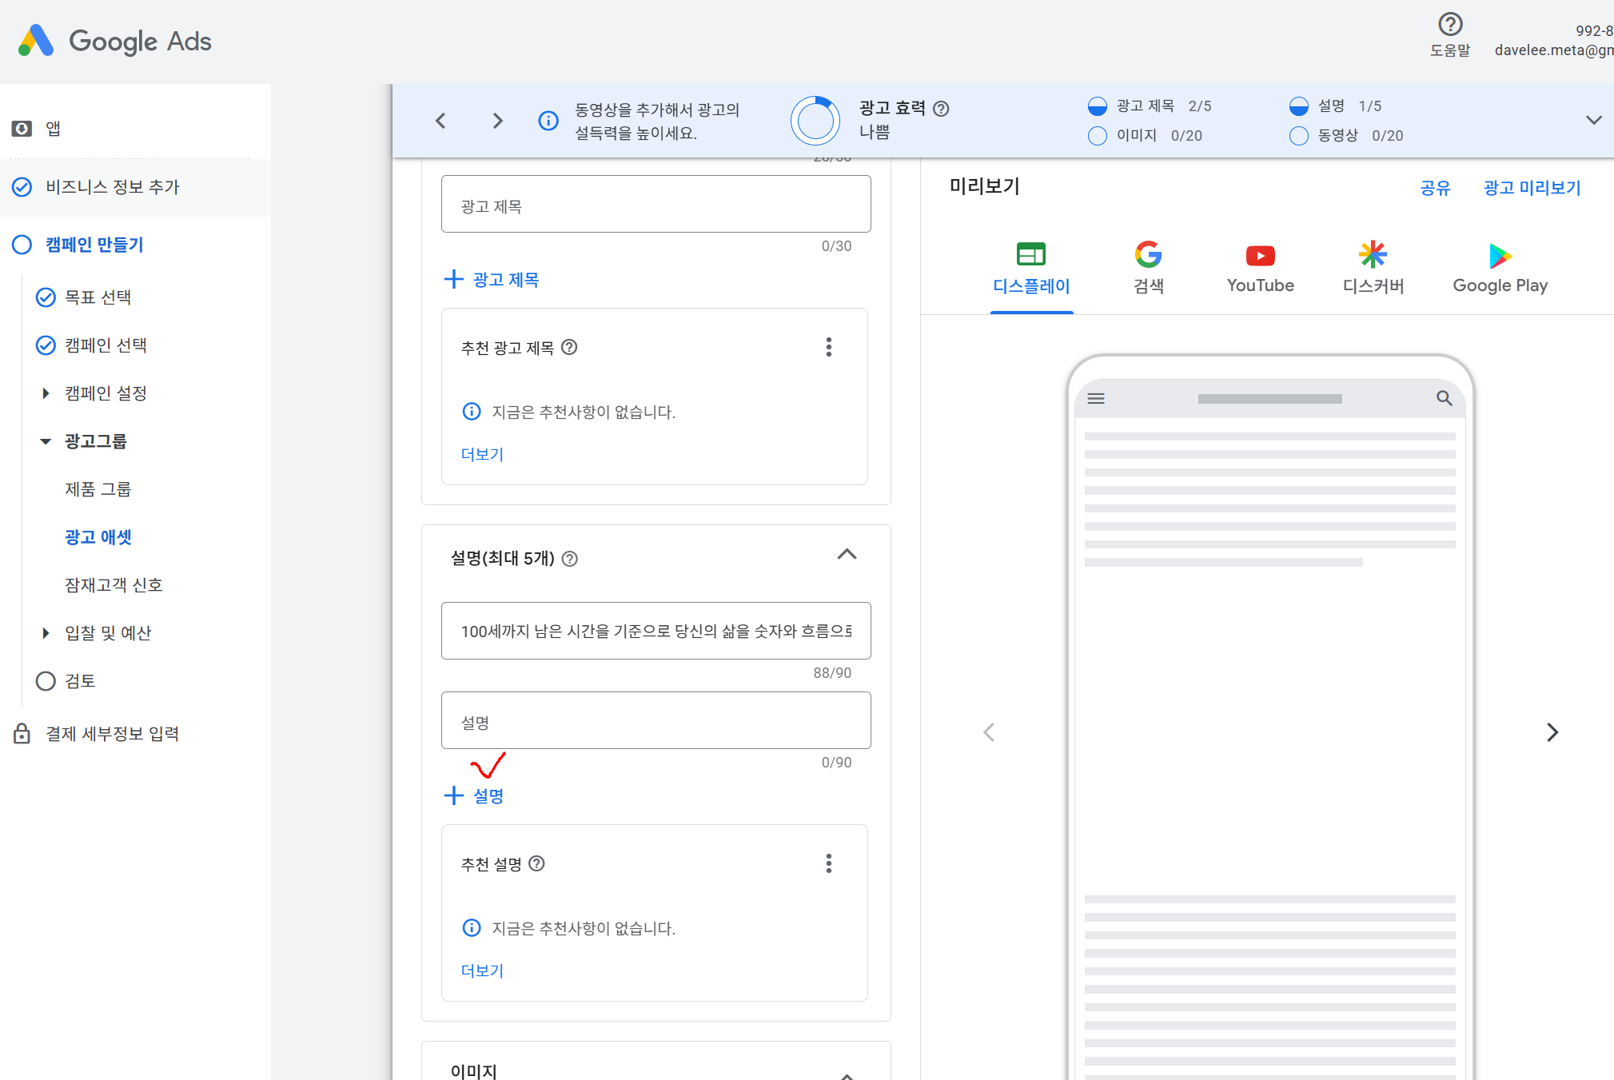The height and width of the screenshot is (1080, 1614).
Task: Click the empty 설명 input field
Action: [x=656, y=721]
